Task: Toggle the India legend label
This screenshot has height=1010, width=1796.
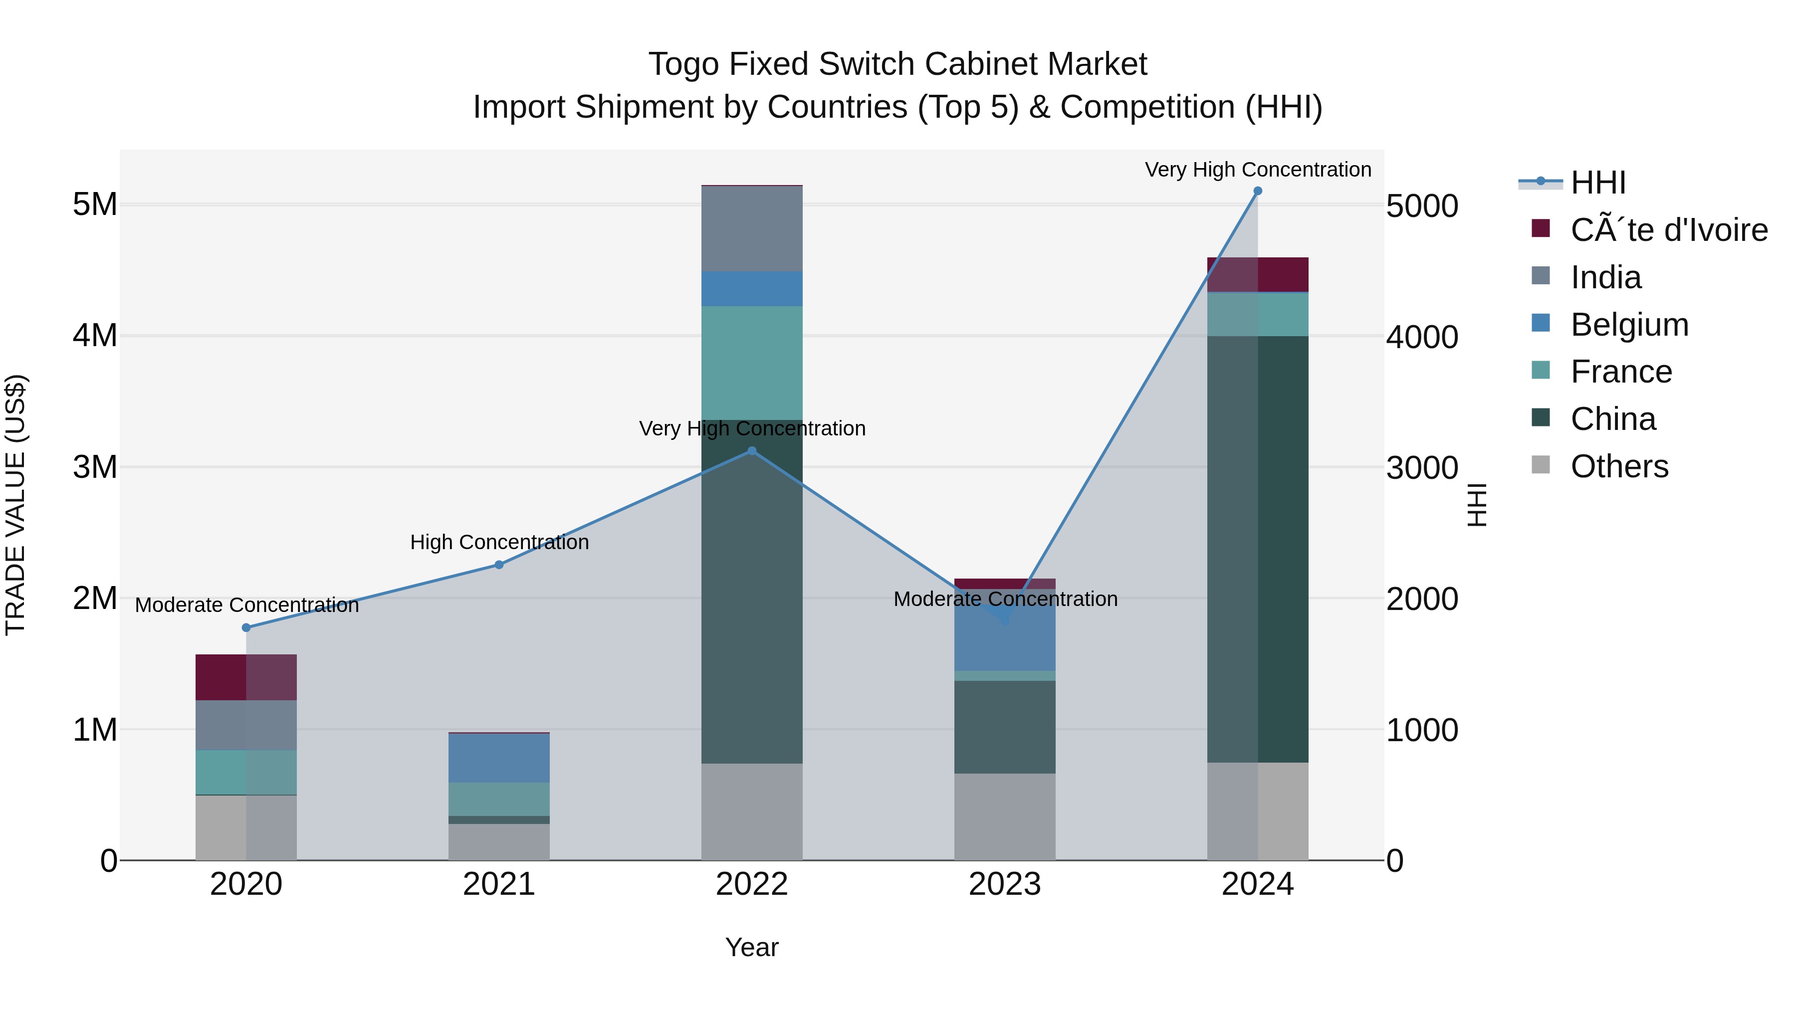Action: [x=1605, y=277]
